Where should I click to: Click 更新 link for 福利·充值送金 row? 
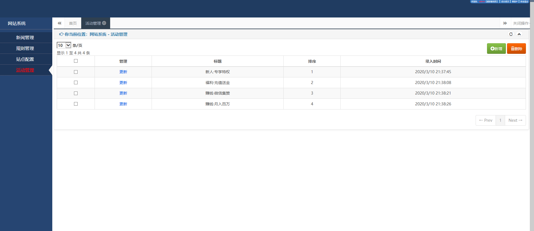point(123,83)
